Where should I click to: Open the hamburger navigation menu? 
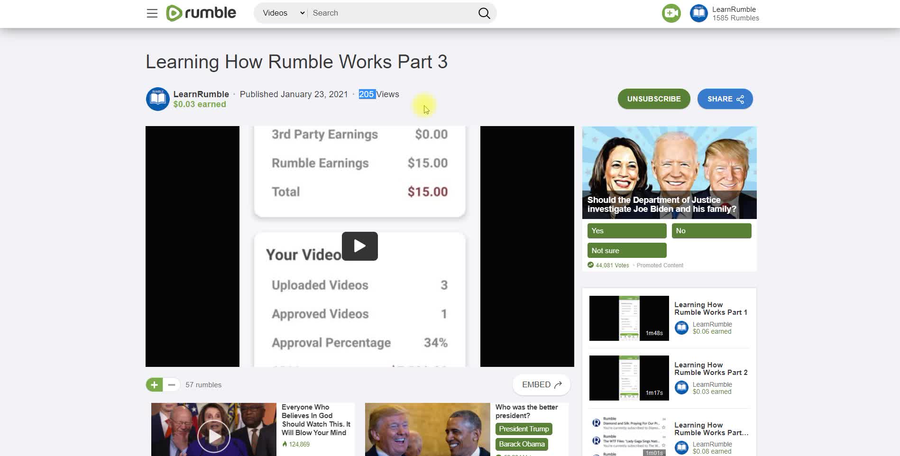click(x=152, y=13)
